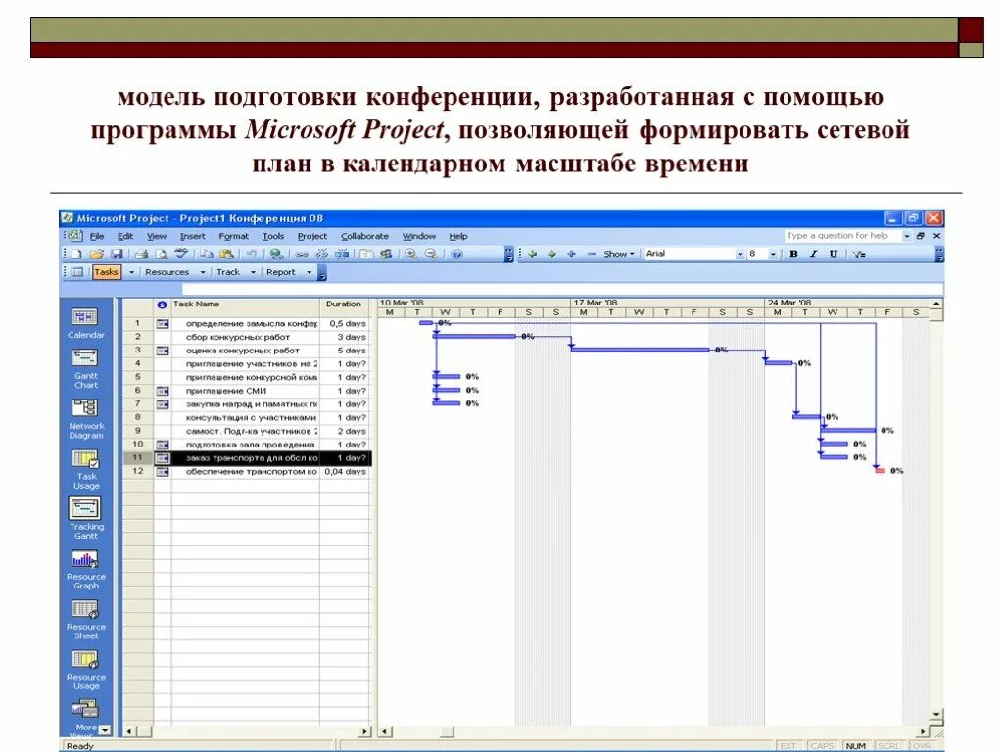This screenshot has width=1003, height=752.
Task: Expand More Views arrow in sidebar
Action: coord(105,728)
